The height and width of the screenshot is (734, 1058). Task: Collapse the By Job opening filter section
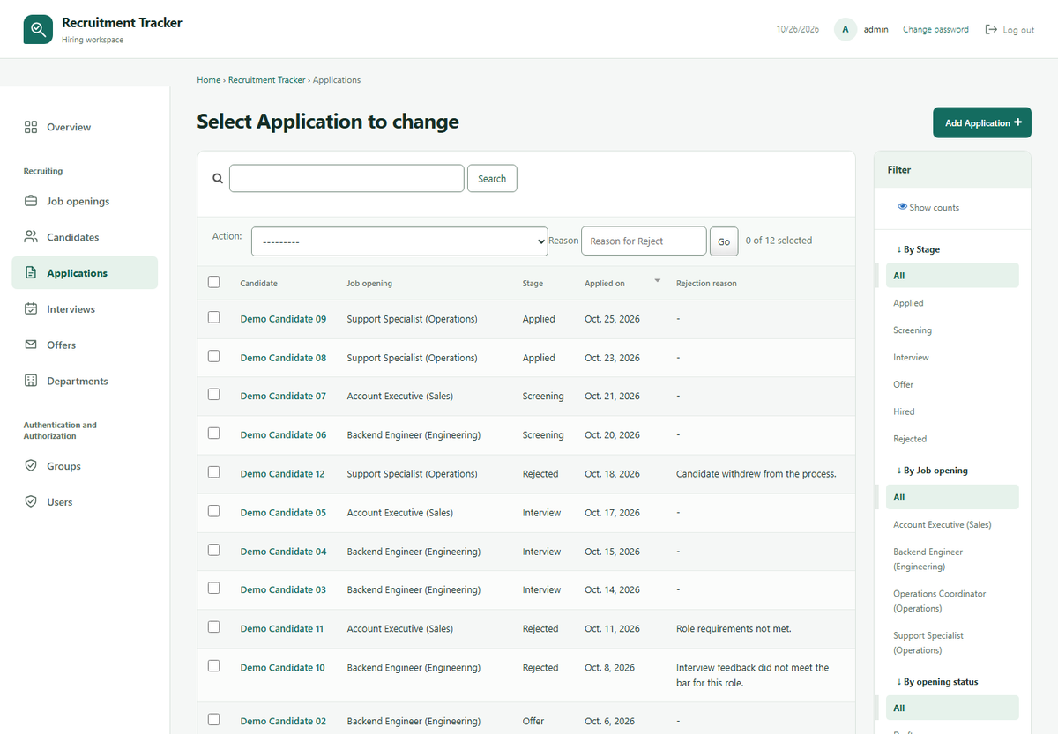pyautogui.click(x=932, y=471)
